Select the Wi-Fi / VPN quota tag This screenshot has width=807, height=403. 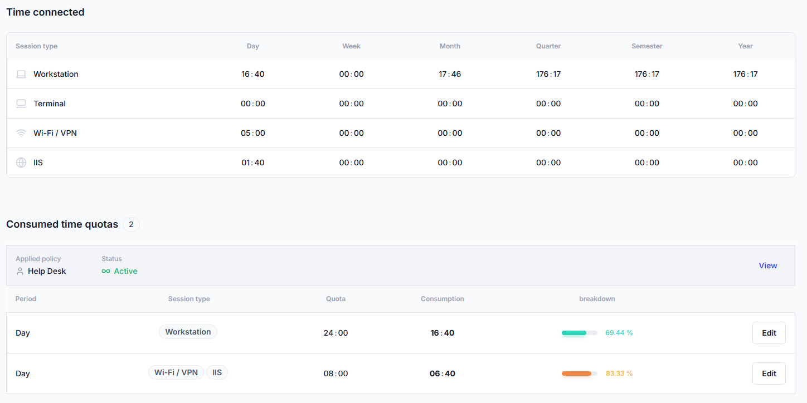(x=176, y=372)
